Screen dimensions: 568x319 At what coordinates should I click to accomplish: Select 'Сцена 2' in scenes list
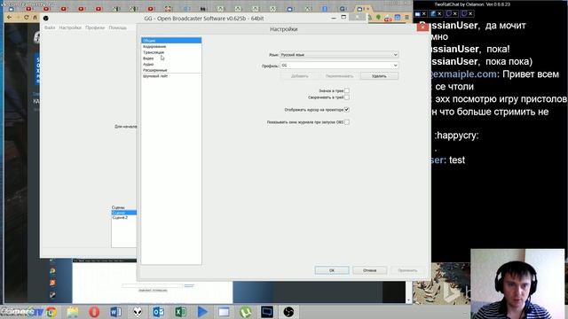click(124, 218)
